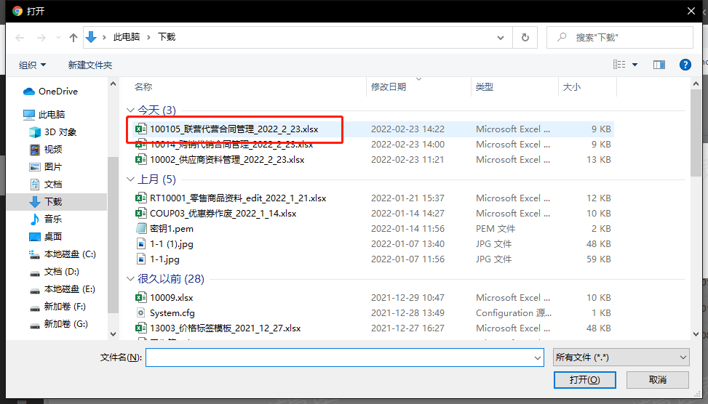Open 文档 folder in sidebar
Image resolution: width=708 pixels, height=404 pixels.
[x=46, y=185]
